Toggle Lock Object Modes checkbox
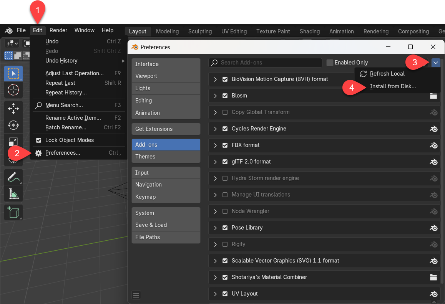Image resolution: width=445 pixels, height=304 pixels. tap(38, 140)
